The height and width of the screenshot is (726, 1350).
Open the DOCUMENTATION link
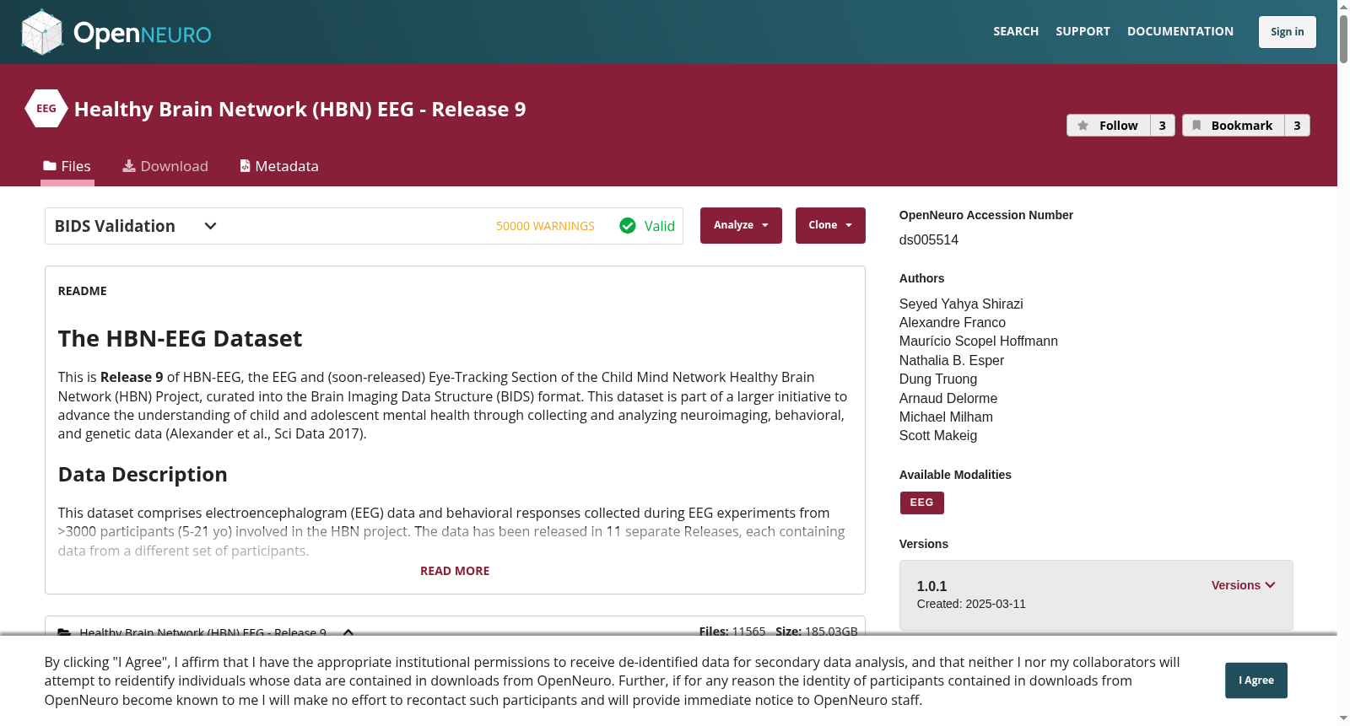pyautogui.click(x=1180, y=31)
